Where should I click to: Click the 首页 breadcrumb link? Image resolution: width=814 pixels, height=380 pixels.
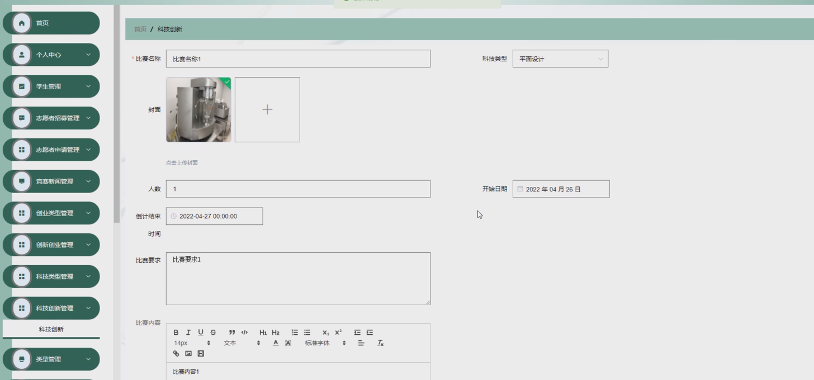point(140,29)
